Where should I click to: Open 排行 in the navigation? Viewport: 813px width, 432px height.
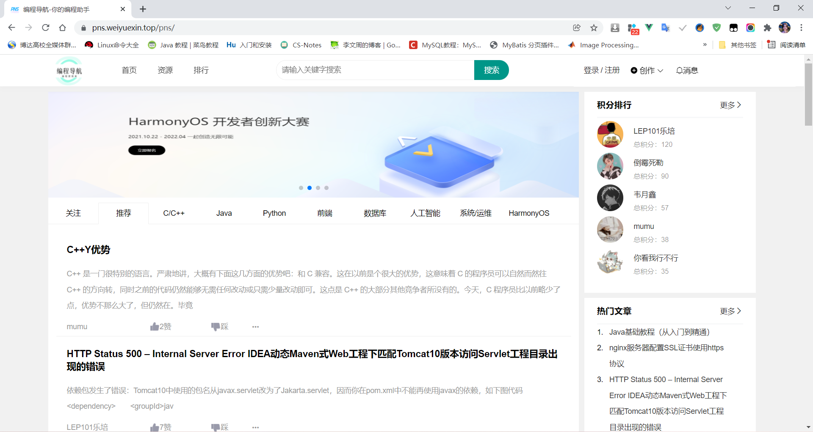tap(201, 70)
